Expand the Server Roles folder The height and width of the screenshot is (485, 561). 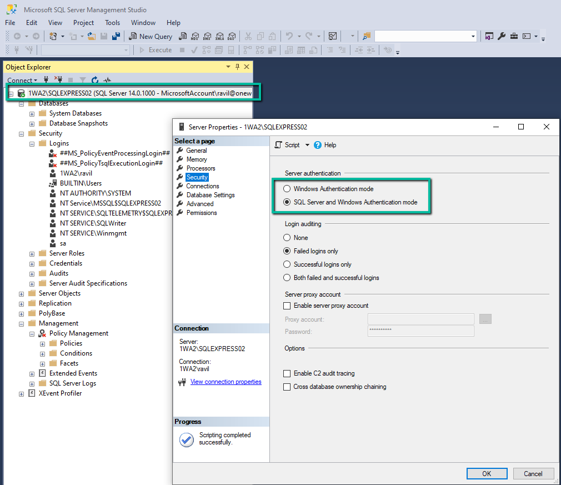coord(32,253)
